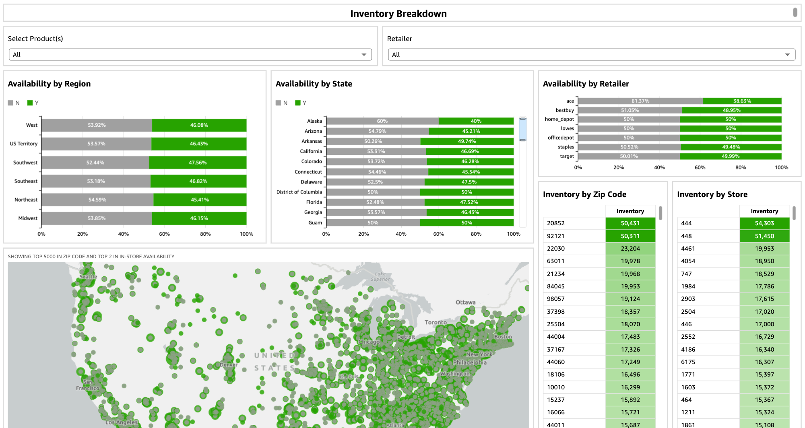805x428 pixels.
Task: Click the Seattle label on the map
Action: click(88, 277)
